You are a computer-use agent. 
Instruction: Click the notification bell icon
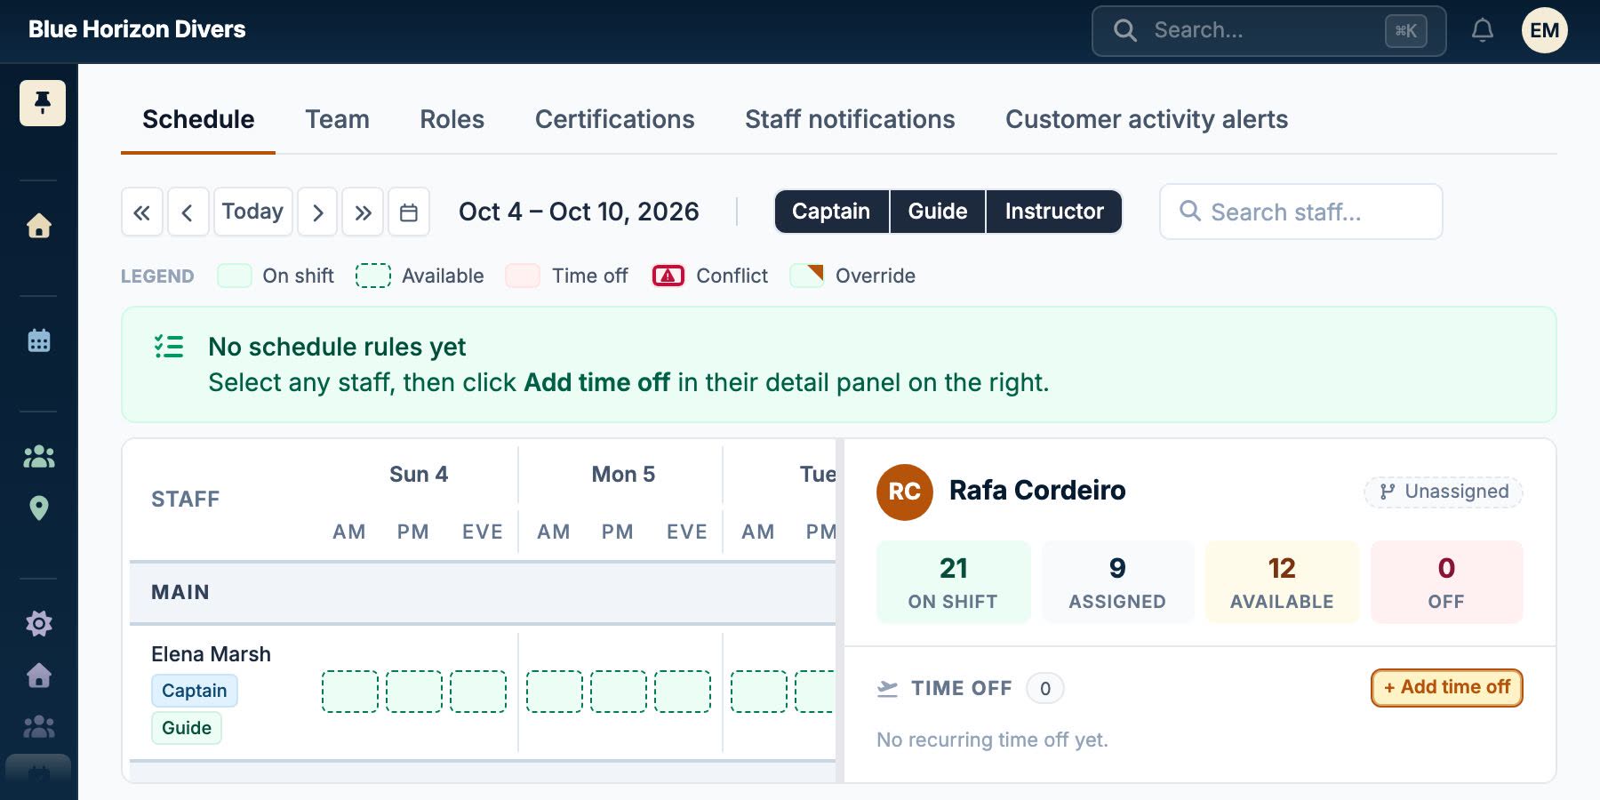click(x=1483, y=31)
